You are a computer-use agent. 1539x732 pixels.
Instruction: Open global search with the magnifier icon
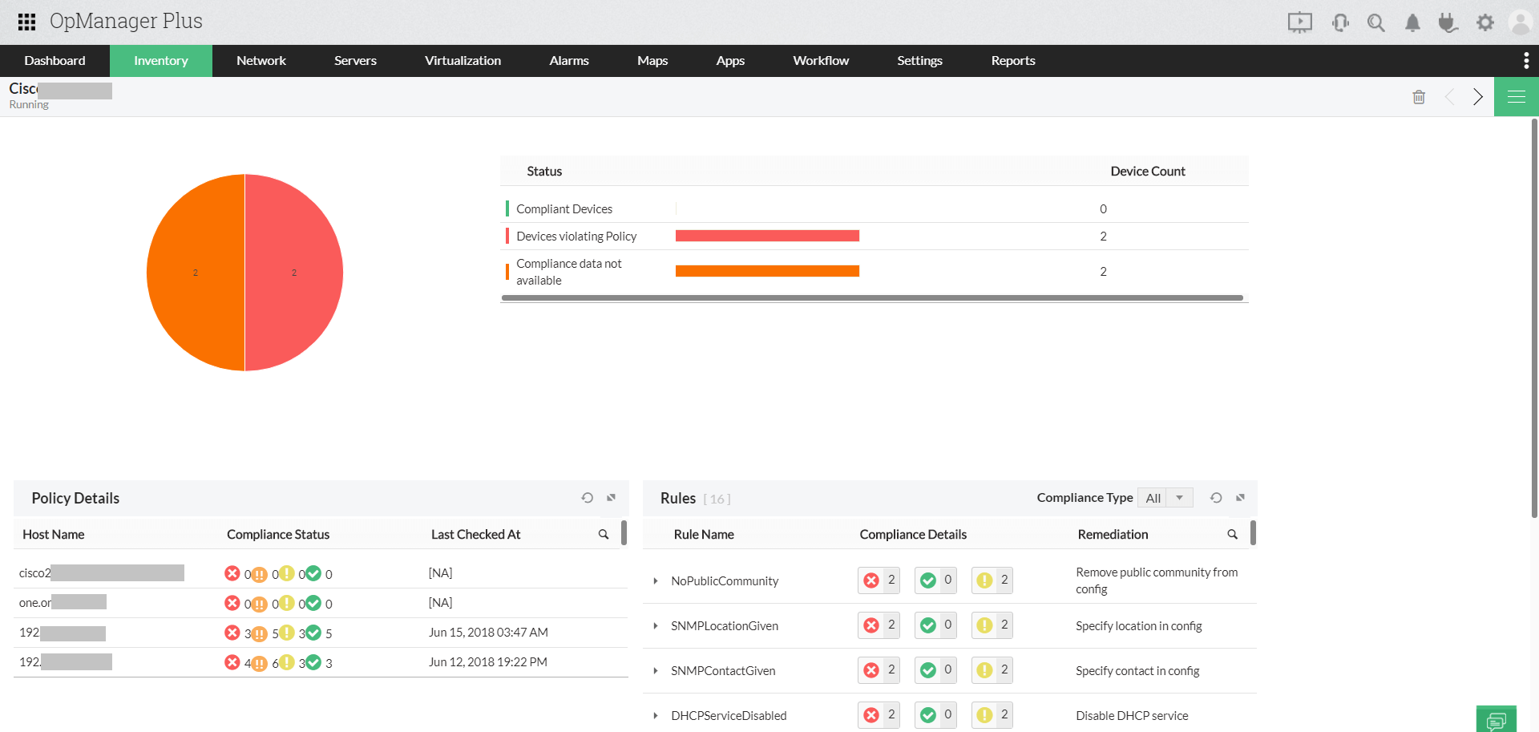pos(1376,22)
